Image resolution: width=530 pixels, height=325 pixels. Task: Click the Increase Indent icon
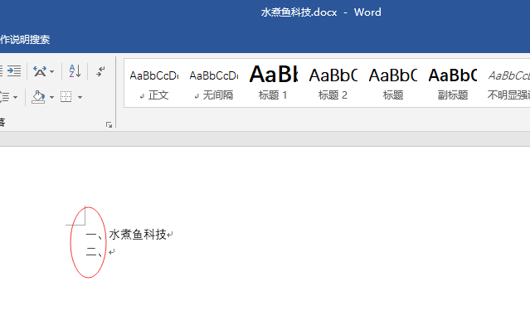pos(14,71)
